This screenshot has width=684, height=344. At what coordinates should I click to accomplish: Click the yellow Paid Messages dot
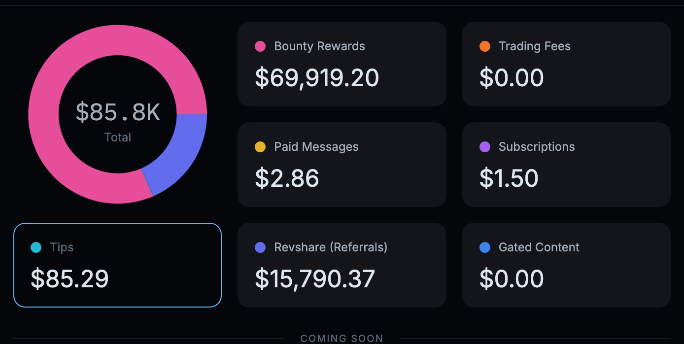point(260,147)
